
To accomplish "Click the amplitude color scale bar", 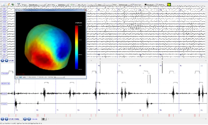I will (x=77, y=47).
